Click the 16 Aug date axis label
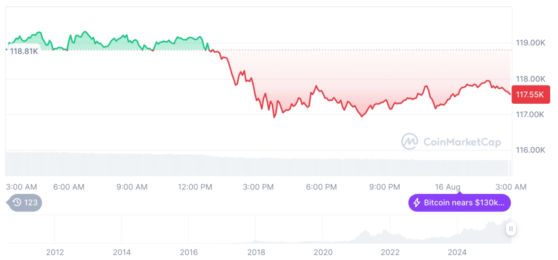The height and width of the screenshot is (260, 558). tap(448, 187)
